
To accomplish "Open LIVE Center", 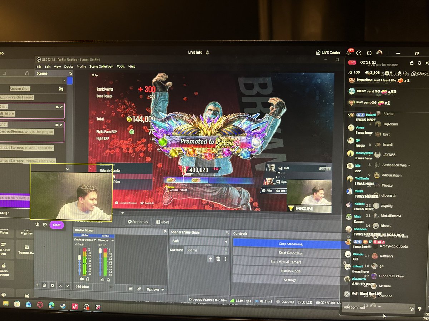I will (x=328, y=52).
